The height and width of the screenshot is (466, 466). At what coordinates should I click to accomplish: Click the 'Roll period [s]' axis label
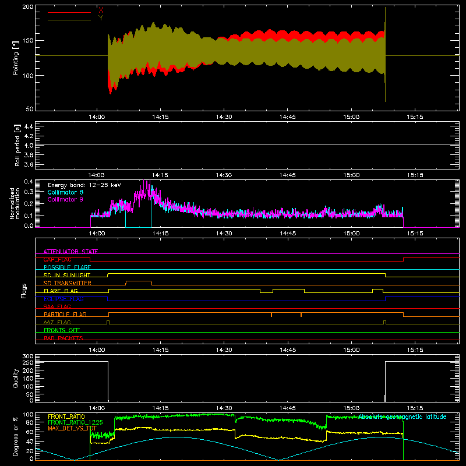pyautogui.click(x=17, y=145)
